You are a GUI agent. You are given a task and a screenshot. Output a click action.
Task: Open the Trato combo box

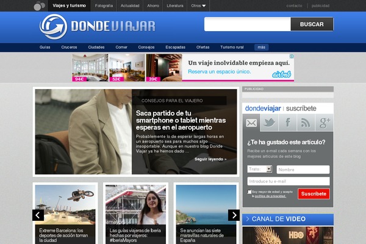(x=259, y=169)
